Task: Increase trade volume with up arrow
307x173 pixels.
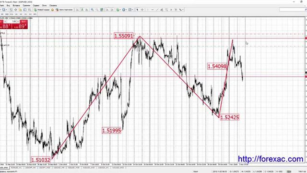Action: [18, 21]
